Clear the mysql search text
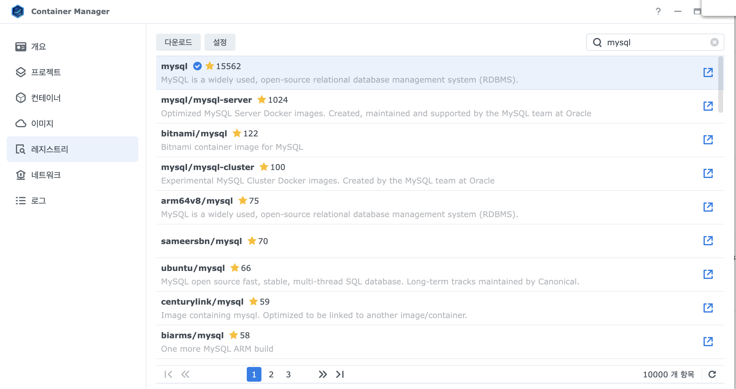This screenshot has width=736, height=389. [x=714, y=42]
